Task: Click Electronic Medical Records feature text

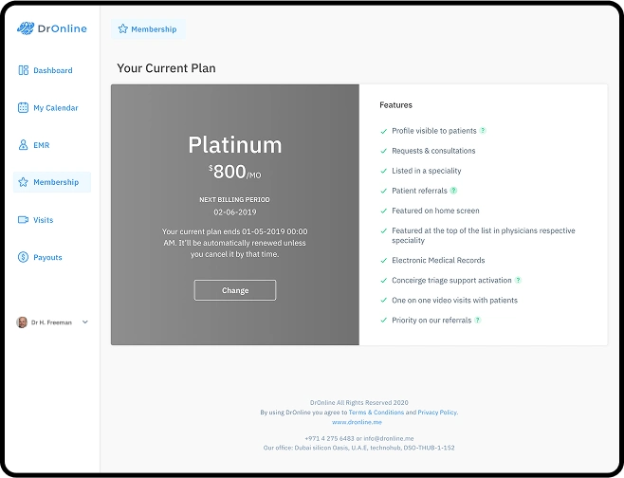Action: pos(438,260)
